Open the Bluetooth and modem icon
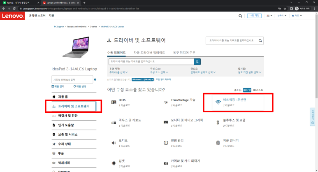 (x=218, y=122)
